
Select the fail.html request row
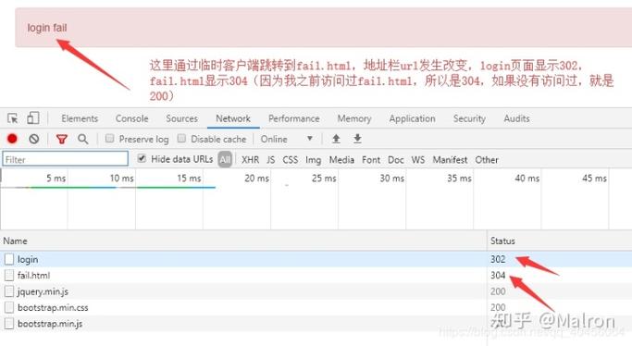pyautogui.click(x=316, y=275)
